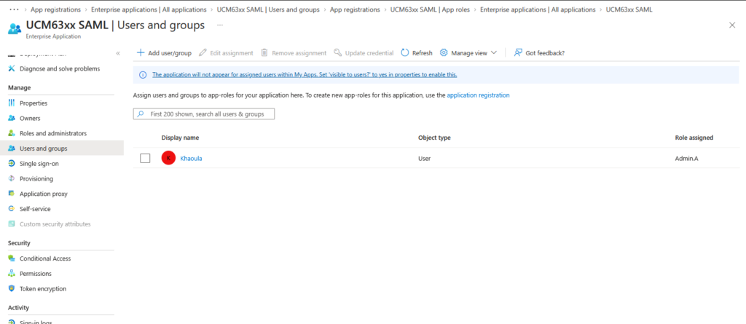Click the Add user/group button label
The image size is (746, 324).
click(170, 53)
